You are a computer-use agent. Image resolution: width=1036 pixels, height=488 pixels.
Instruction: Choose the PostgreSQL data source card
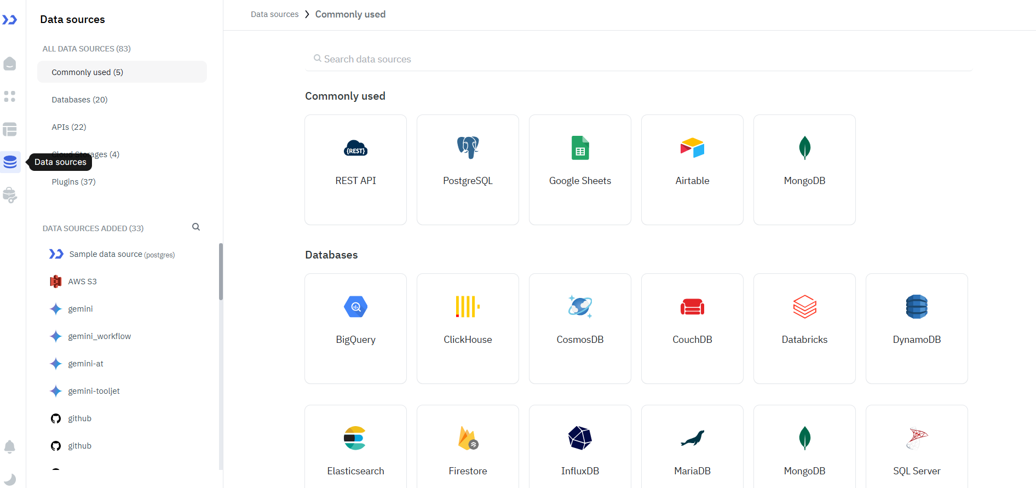pos(468,169)
